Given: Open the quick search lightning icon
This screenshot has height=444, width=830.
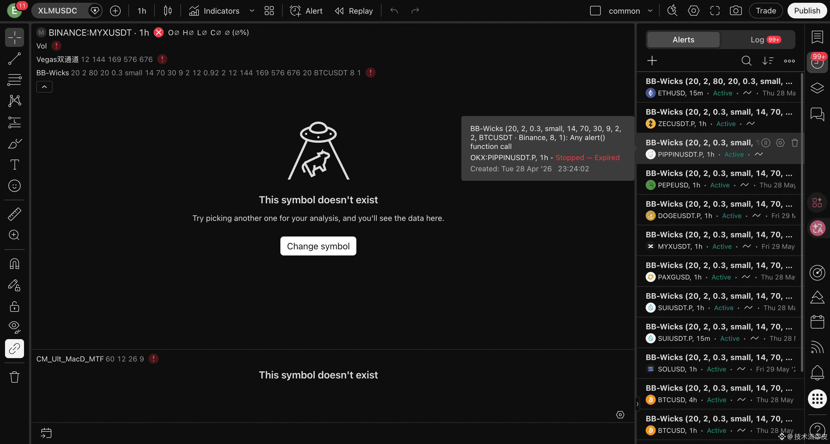Looking at the screenshot, I should [x=672, y=11].
